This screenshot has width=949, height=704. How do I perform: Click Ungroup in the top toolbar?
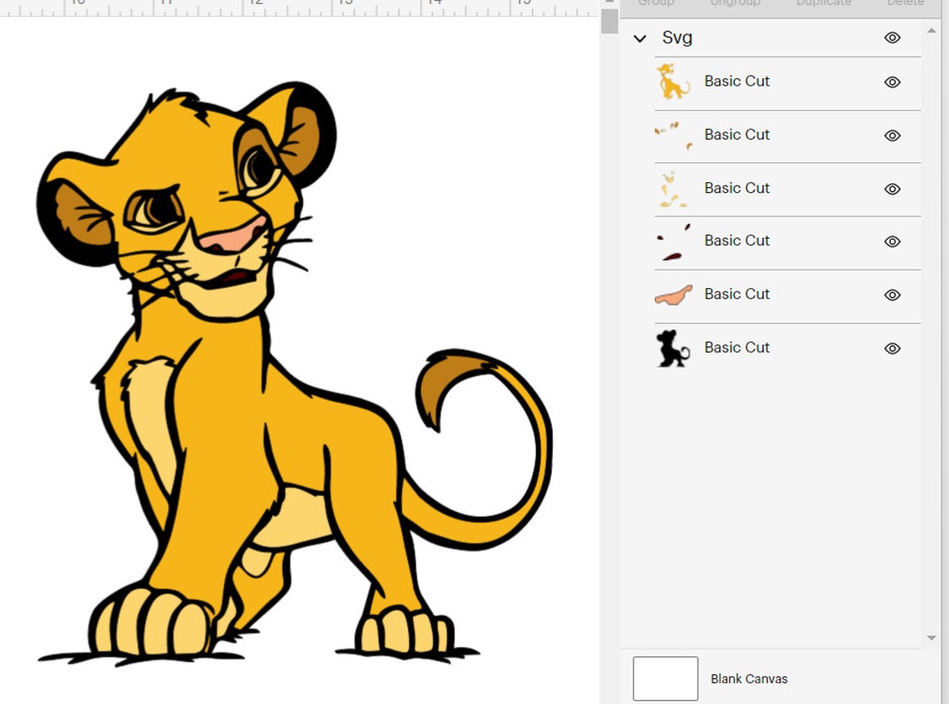pyautogui.click(x=734, y=4)
